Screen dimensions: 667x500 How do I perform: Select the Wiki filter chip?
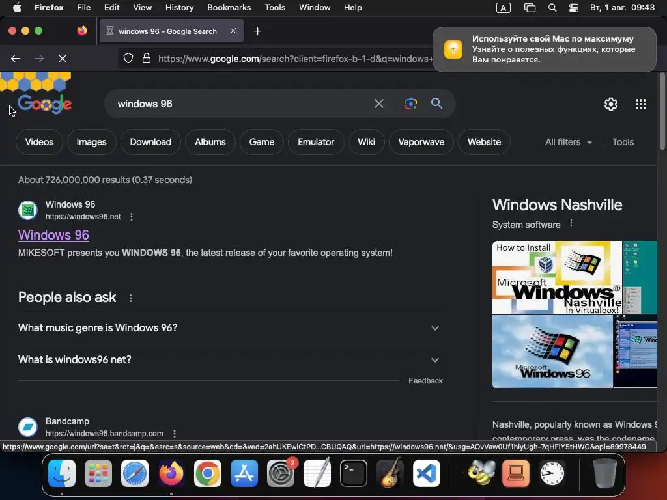point(366,142)
